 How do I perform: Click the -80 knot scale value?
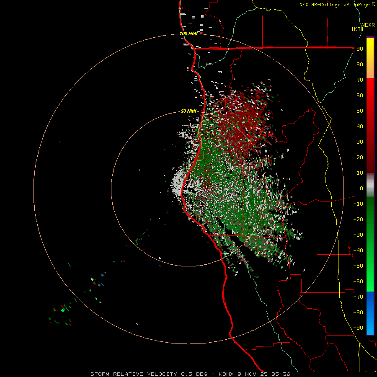pos(358,312)
